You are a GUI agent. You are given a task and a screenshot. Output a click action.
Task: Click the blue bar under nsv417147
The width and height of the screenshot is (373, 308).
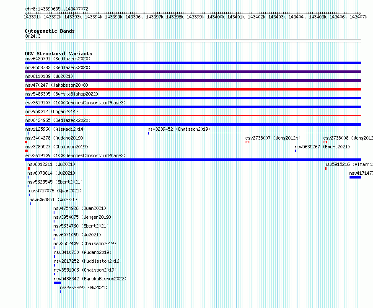point(355,177)
